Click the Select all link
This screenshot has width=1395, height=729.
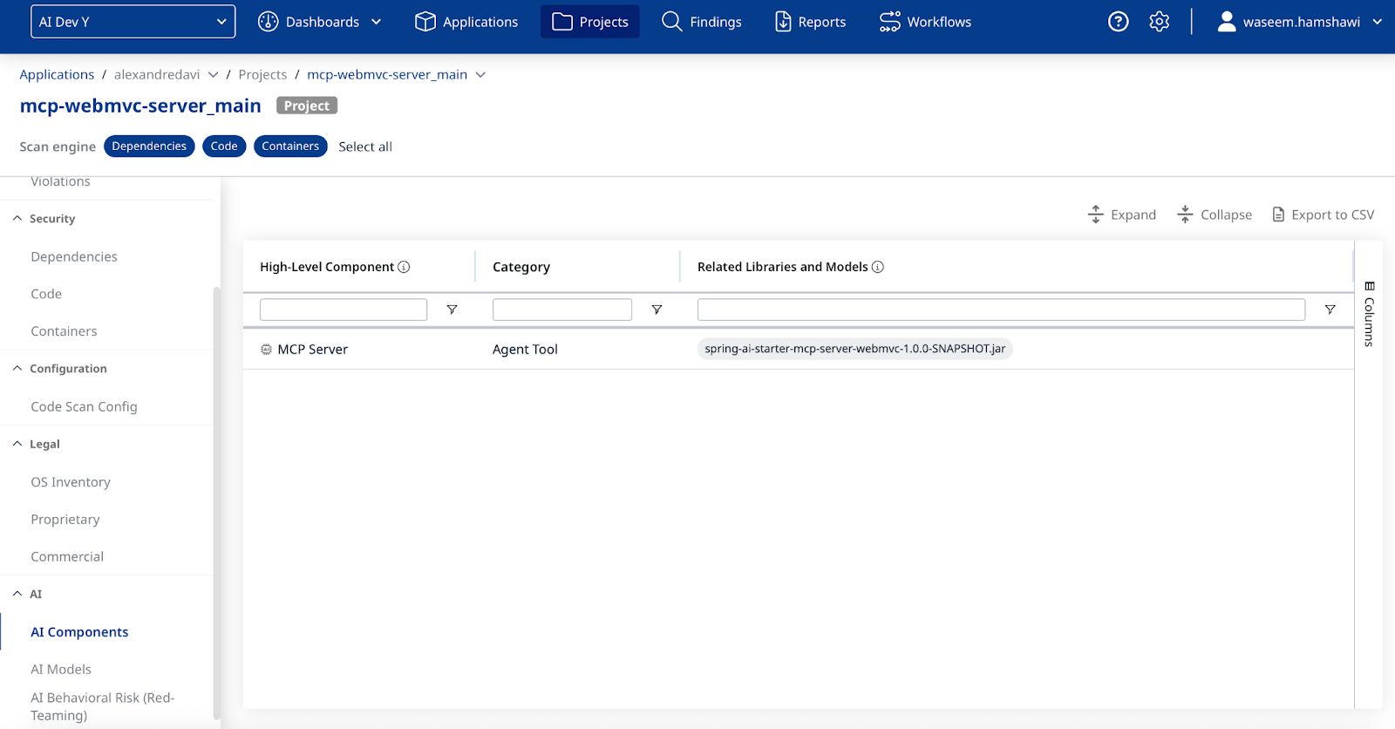(365, 146)
